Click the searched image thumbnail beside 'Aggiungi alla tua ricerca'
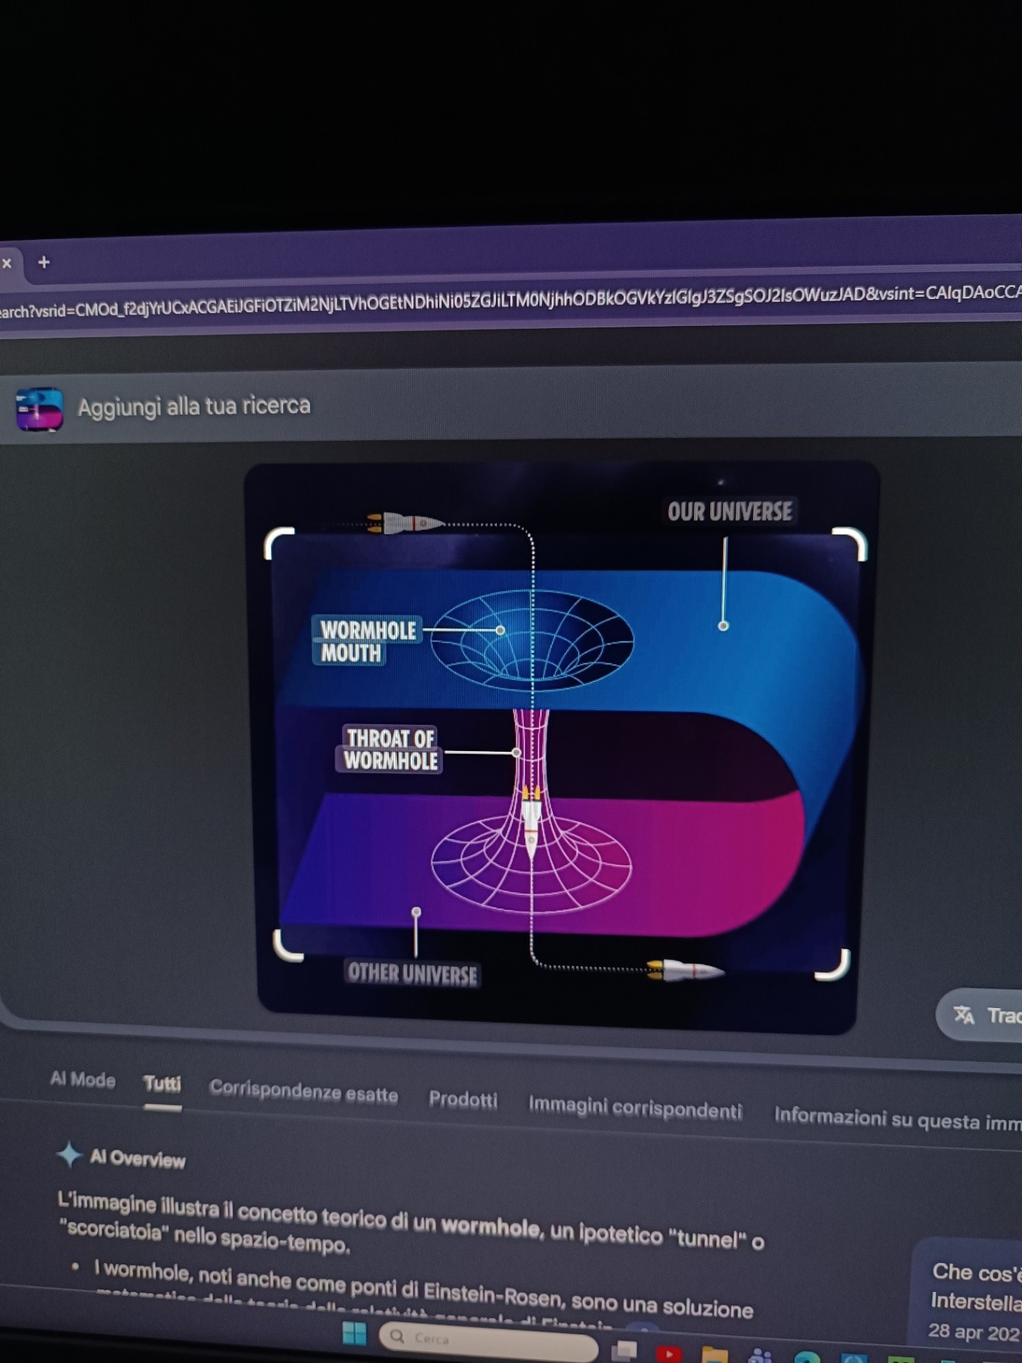1022x1363 pixels. tap(40, 409)
